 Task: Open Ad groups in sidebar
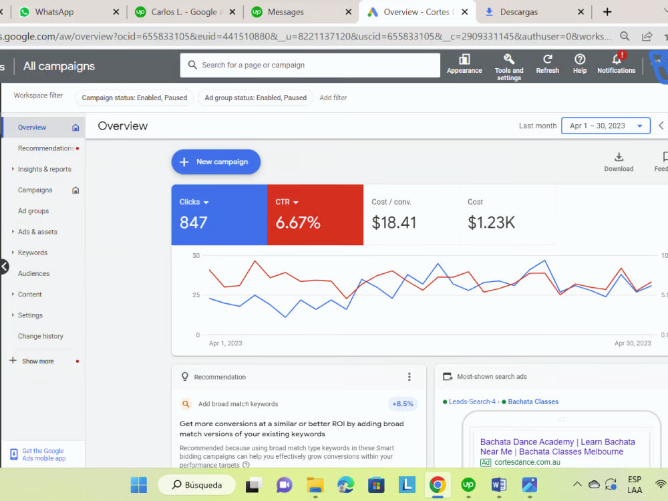[33, 211]
